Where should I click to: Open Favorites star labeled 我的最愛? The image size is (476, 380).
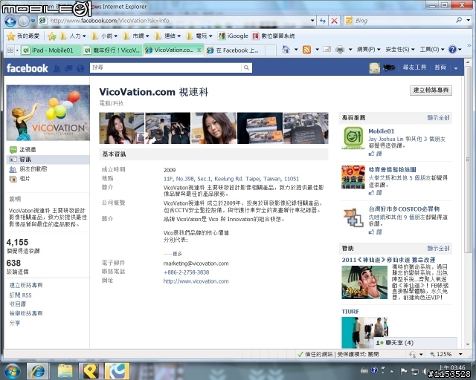pyautogui.click(x=23, y=36)
